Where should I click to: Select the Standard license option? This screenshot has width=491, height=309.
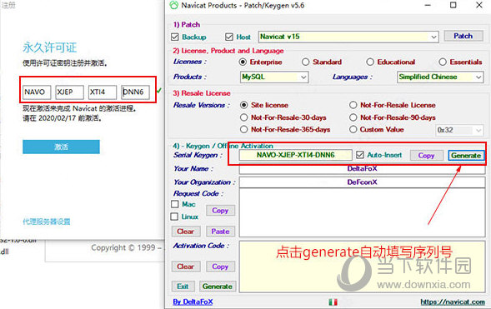[305, 62]
